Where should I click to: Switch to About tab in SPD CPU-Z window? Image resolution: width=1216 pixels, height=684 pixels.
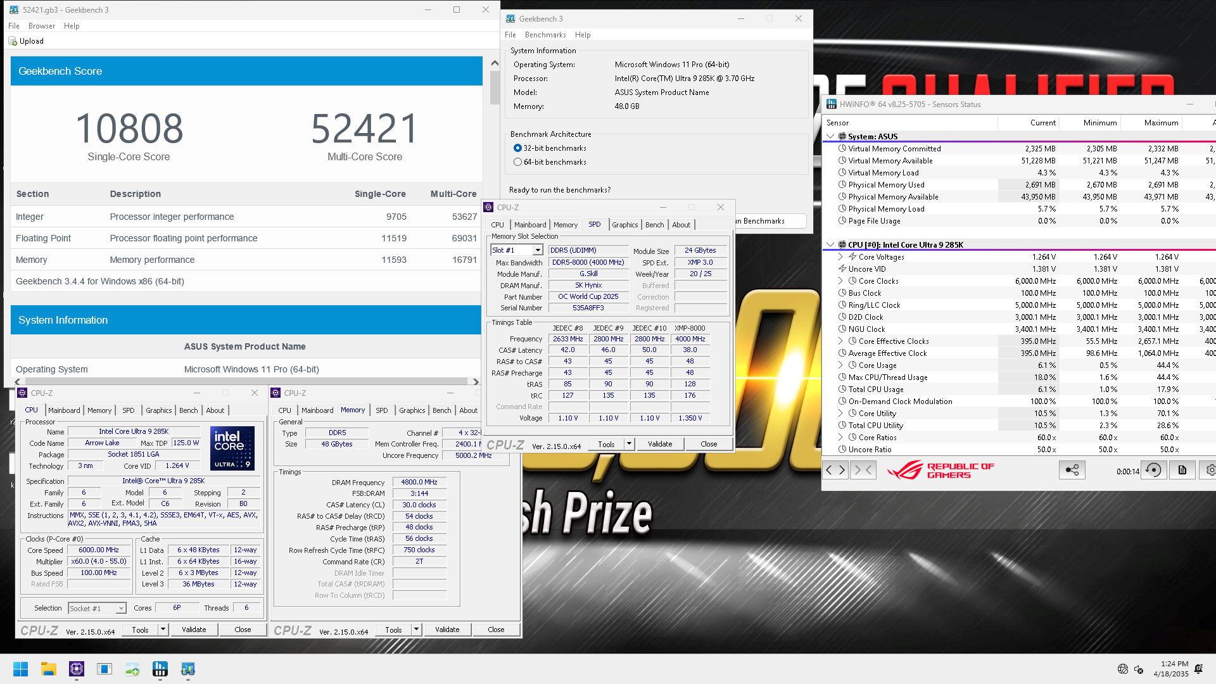click(681, 225)
